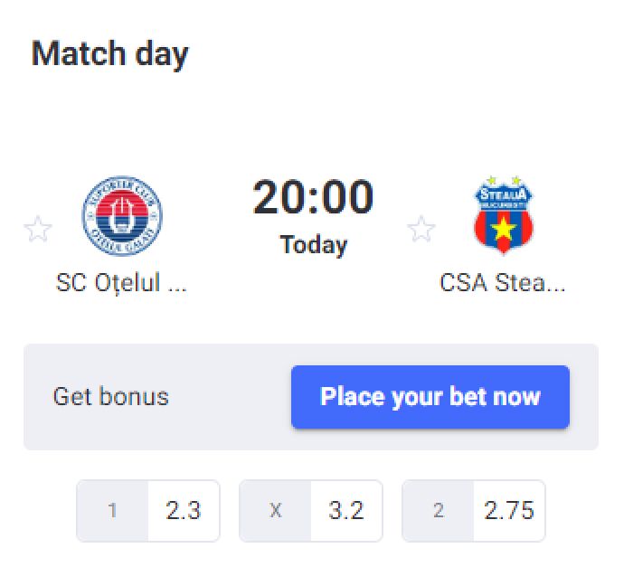Select the SC Oțelul team name
The height and width of the screenshot is (586, 624).
(x=121, y=283)
